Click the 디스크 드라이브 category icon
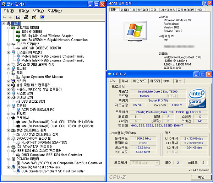This screenshot has height=183, width=213. (13, 44)
